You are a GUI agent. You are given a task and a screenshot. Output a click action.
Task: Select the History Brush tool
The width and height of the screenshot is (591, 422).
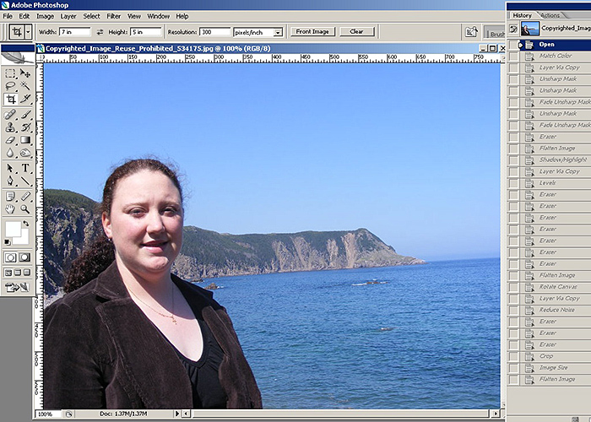(24, 127)
